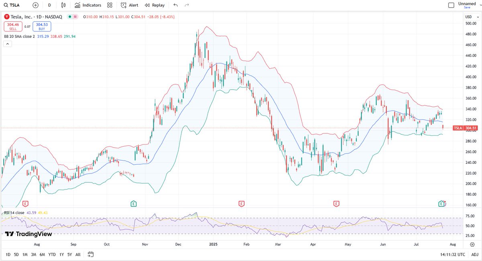
Task: Open the go-to-date calendar icon
Action: coord(90,255)
